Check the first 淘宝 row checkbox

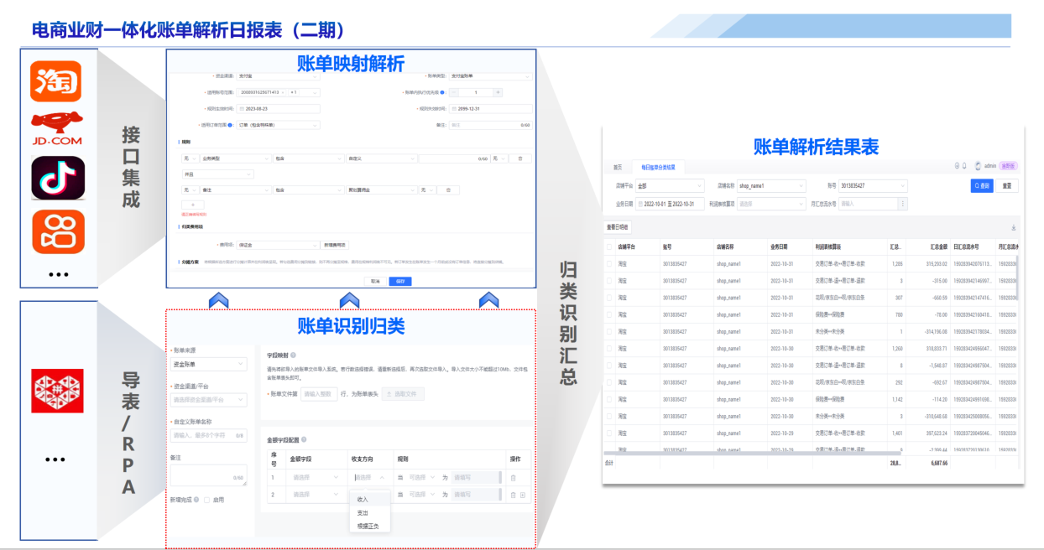click(609, 263)
